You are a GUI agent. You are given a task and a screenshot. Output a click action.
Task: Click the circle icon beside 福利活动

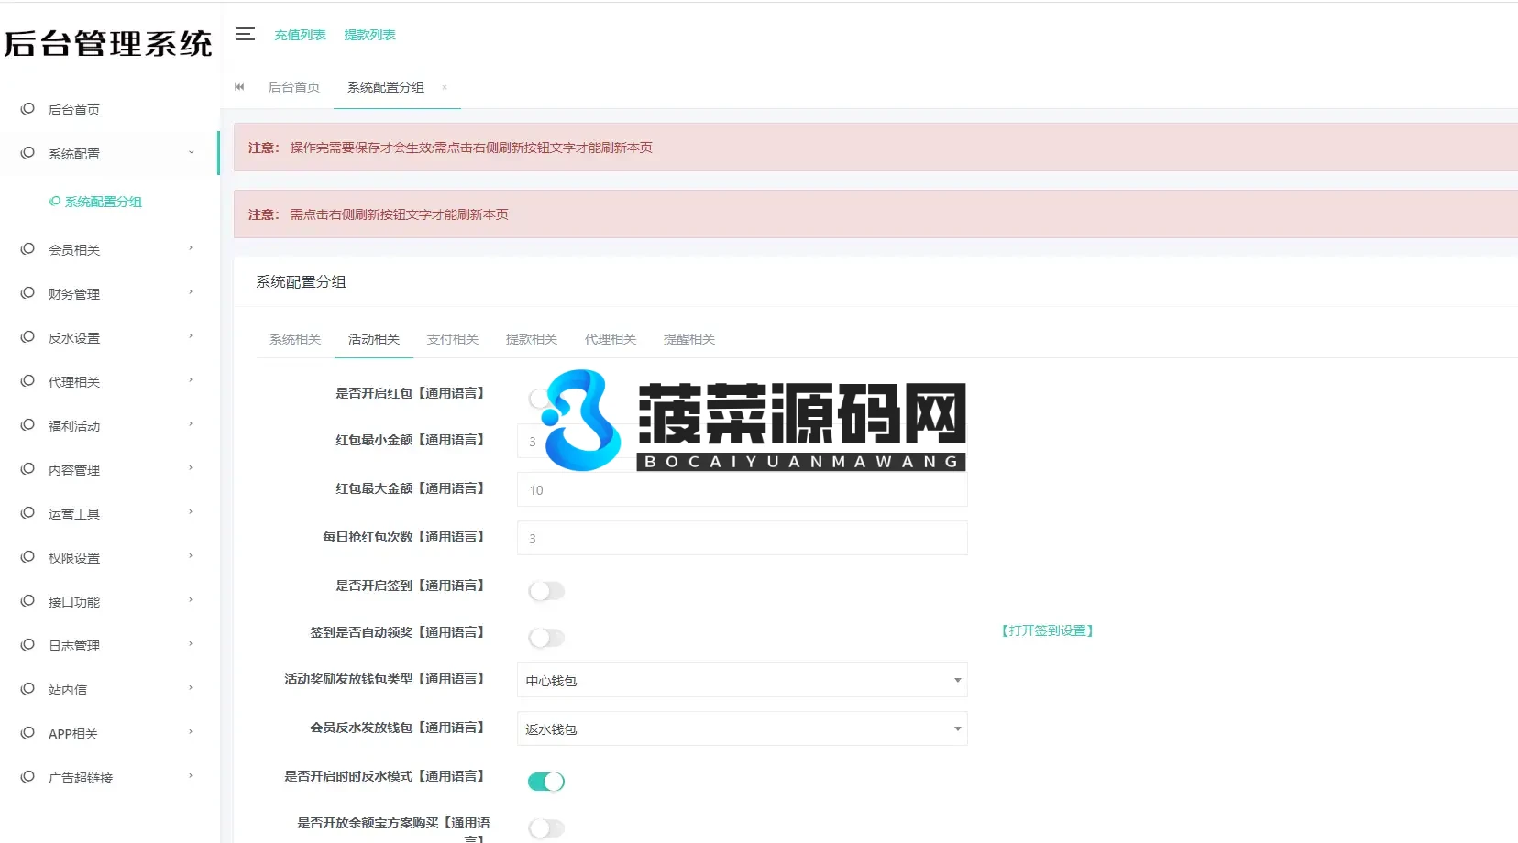27,424
